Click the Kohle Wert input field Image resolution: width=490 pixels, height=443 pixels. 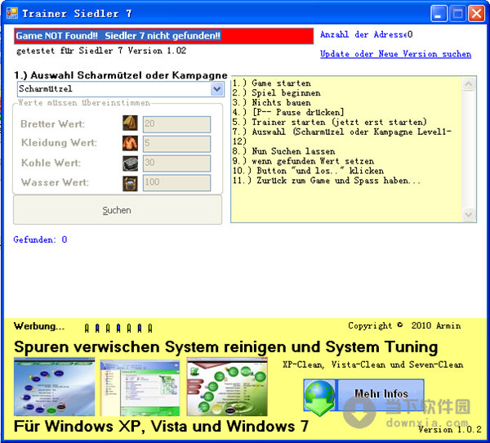click(x=176, y=163)
